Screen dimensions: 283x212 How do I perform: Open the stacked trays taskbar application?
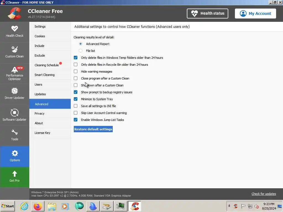coord(107,206)
